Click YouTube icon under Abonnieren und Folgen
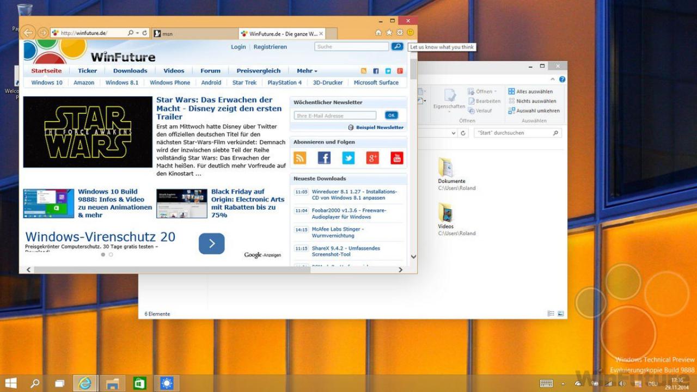 coord(397,158)
